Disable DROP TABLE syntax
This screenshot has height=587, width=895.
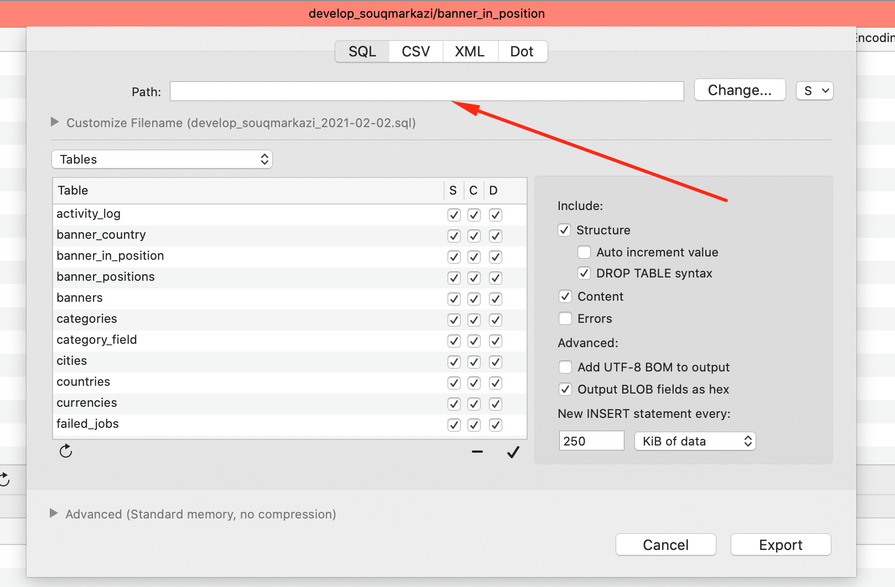coord(584,273)
